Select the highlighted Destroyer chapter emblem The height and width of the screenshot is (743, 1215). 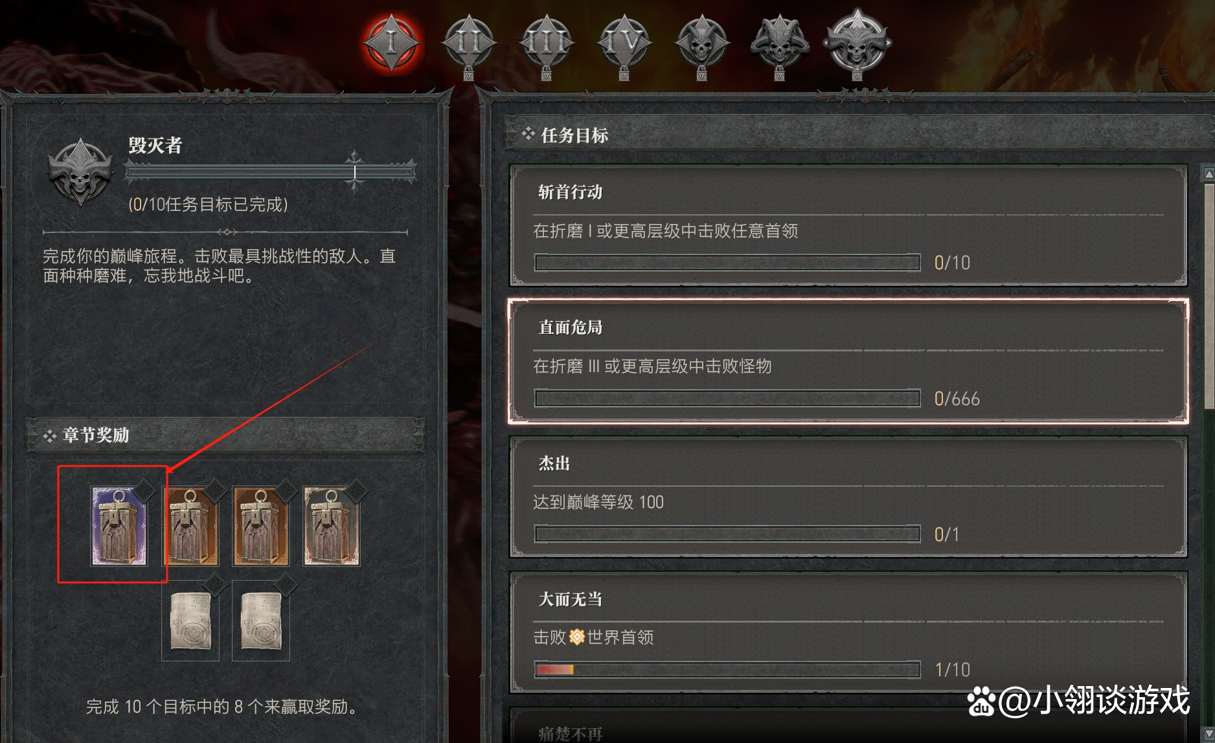pyautogui.click(x=857, y=43)
